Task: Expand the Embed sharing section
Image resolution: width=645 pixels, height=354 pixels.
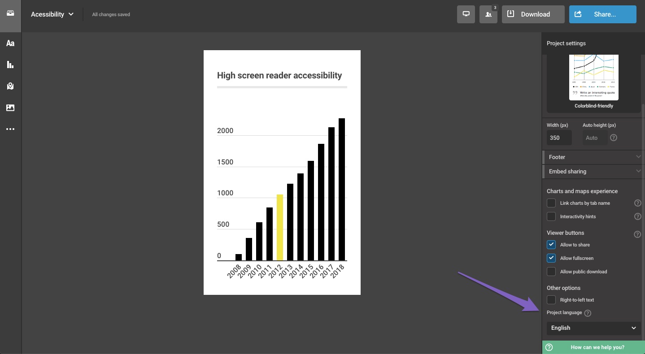Action: click(x=593, y=171)
